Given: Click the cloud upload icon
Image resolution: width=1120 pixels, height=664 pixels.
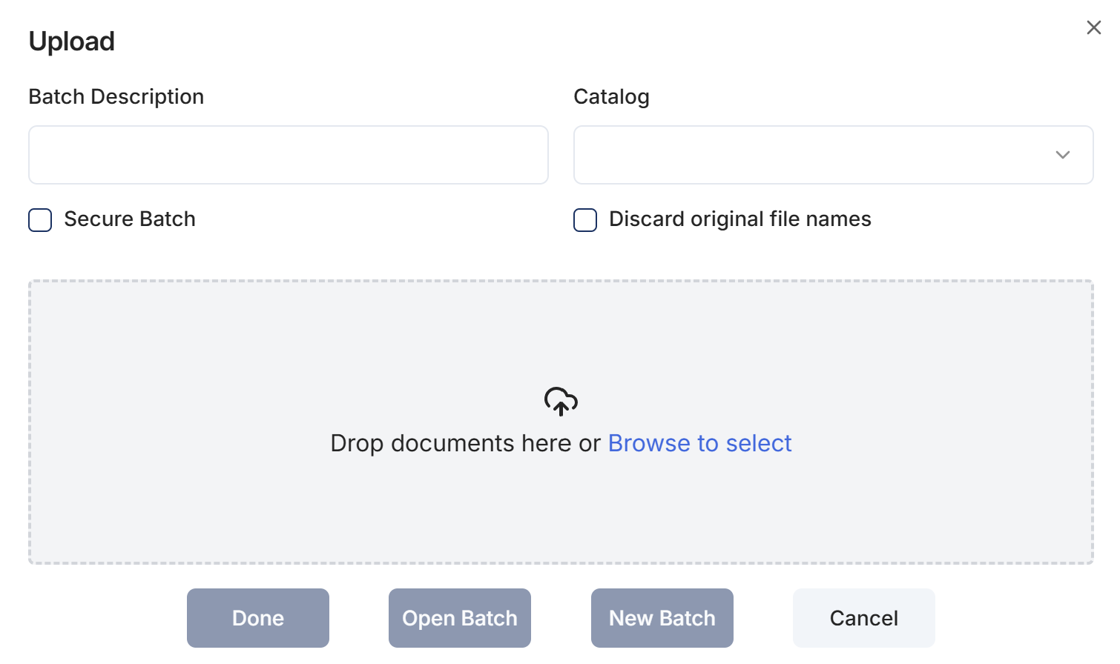Looking at the screenshot, I should tap(561, 401).
